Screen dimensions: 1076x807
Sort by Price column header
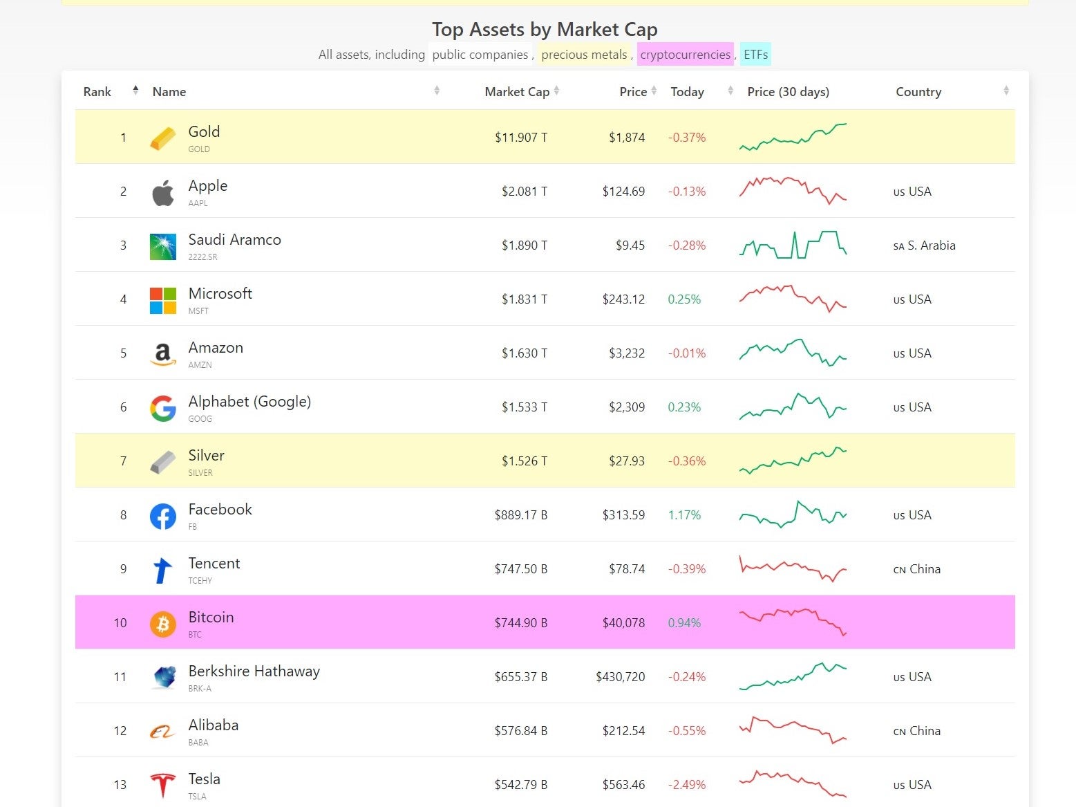[x=633, y=91]
